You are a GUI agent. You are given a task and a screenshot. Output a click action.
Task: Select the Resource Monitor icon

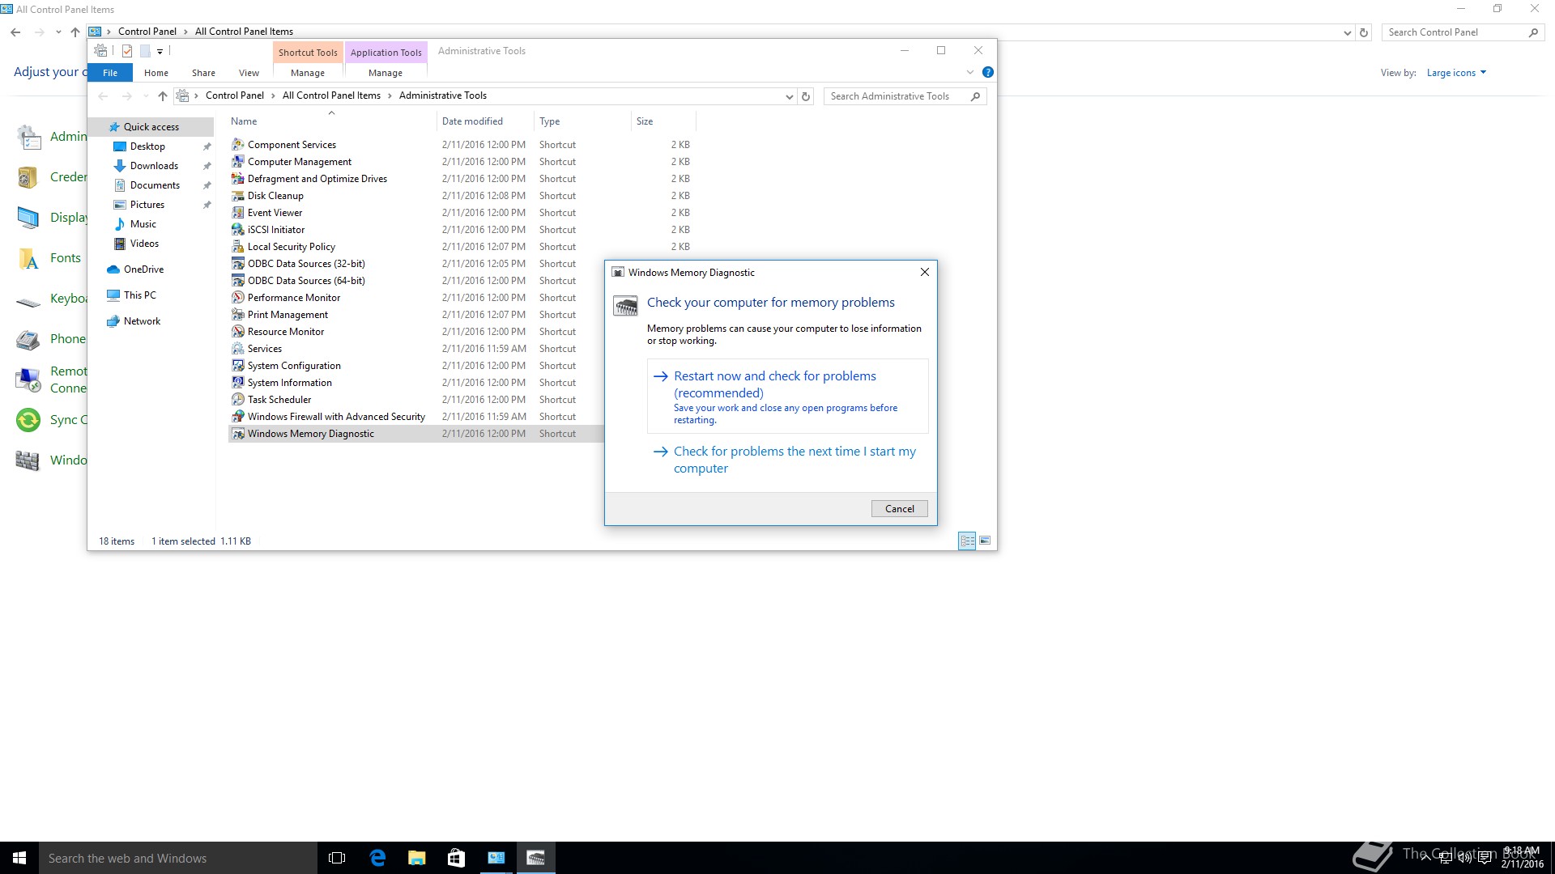(x=237, y=331)
